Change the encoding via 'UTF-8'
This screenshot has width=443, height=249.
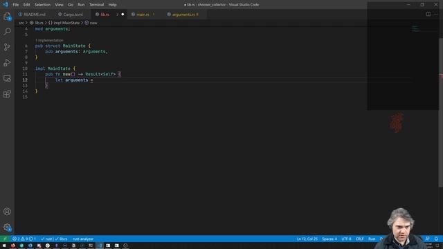(346, 239)
